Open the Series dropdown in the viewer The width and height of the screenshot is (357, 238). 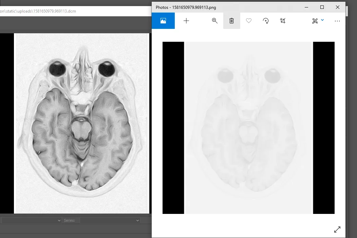click(x=110, y=220)
